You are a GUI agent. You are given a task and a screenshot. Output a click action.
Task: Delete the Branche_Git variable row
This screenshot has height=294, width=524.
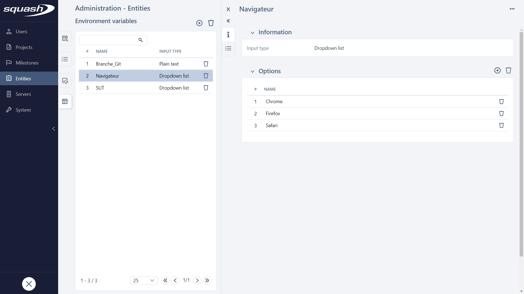(x=206, y=64)
